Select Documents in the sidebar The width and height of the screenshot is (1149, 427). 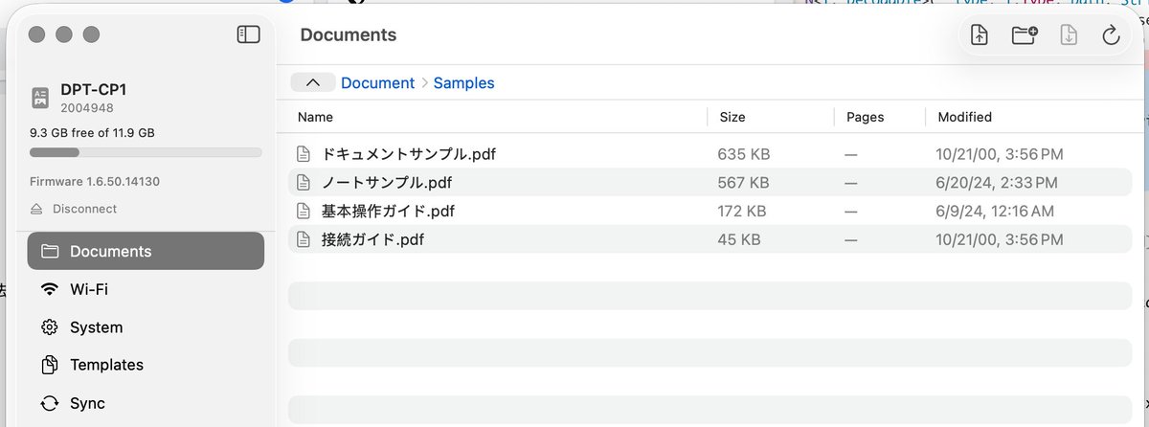coord(146,251)
